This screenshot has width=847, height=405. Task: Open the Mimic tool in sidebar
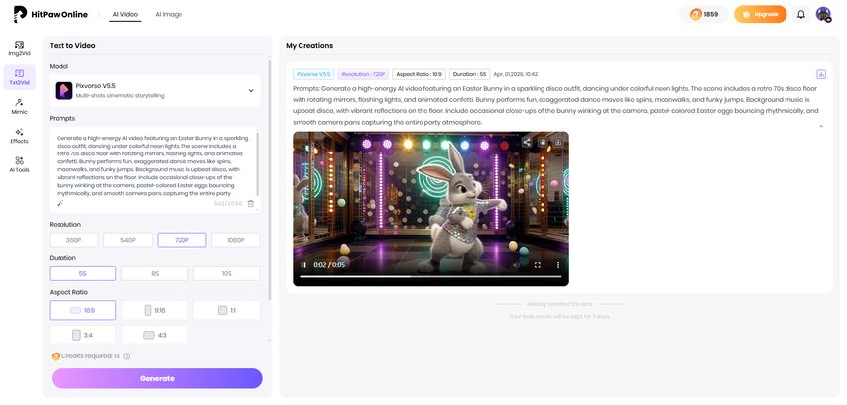[x=19, y=106]
